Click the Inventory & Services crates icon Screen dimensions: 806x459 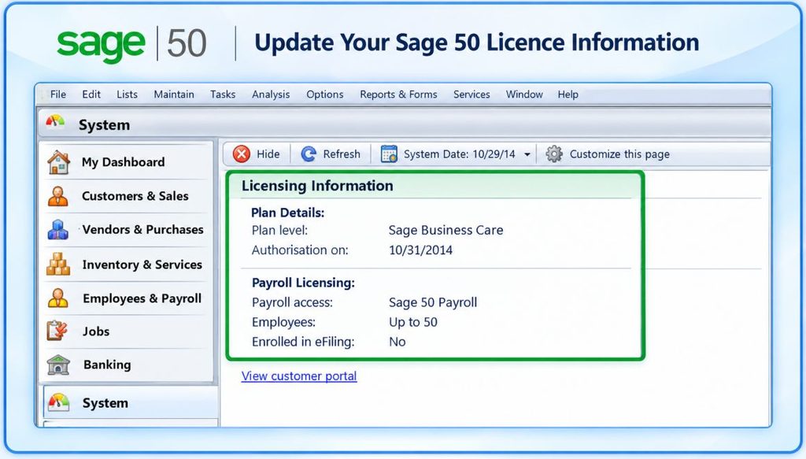click(x=58, y=265)
